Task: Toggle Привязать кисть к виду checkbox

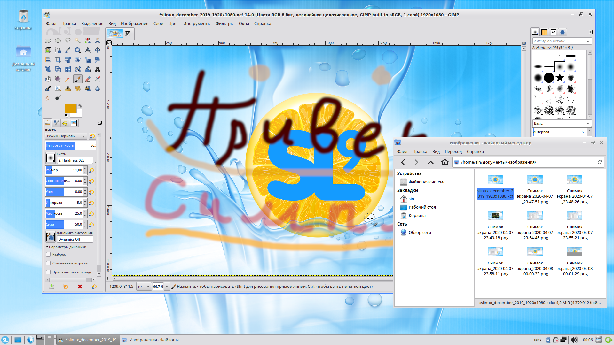Action: (48, 272)
